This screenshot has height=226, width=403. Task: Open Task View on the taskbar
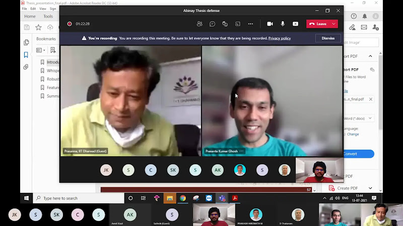143,198
